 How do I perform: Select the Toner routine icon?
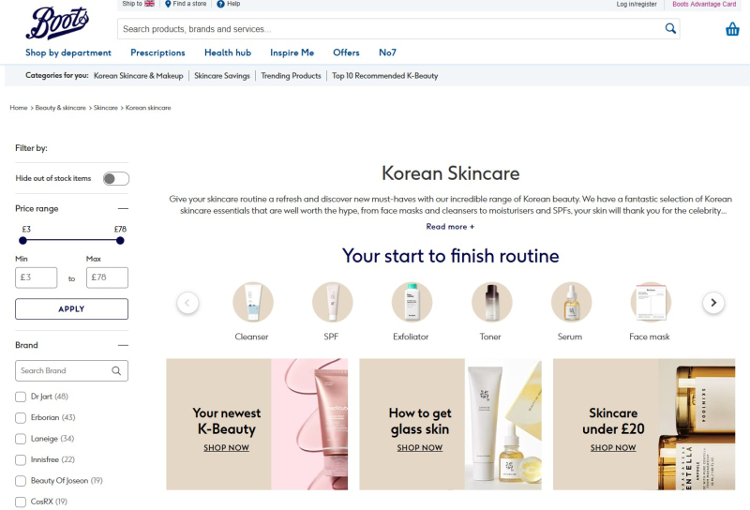click(x=490, y=302)
